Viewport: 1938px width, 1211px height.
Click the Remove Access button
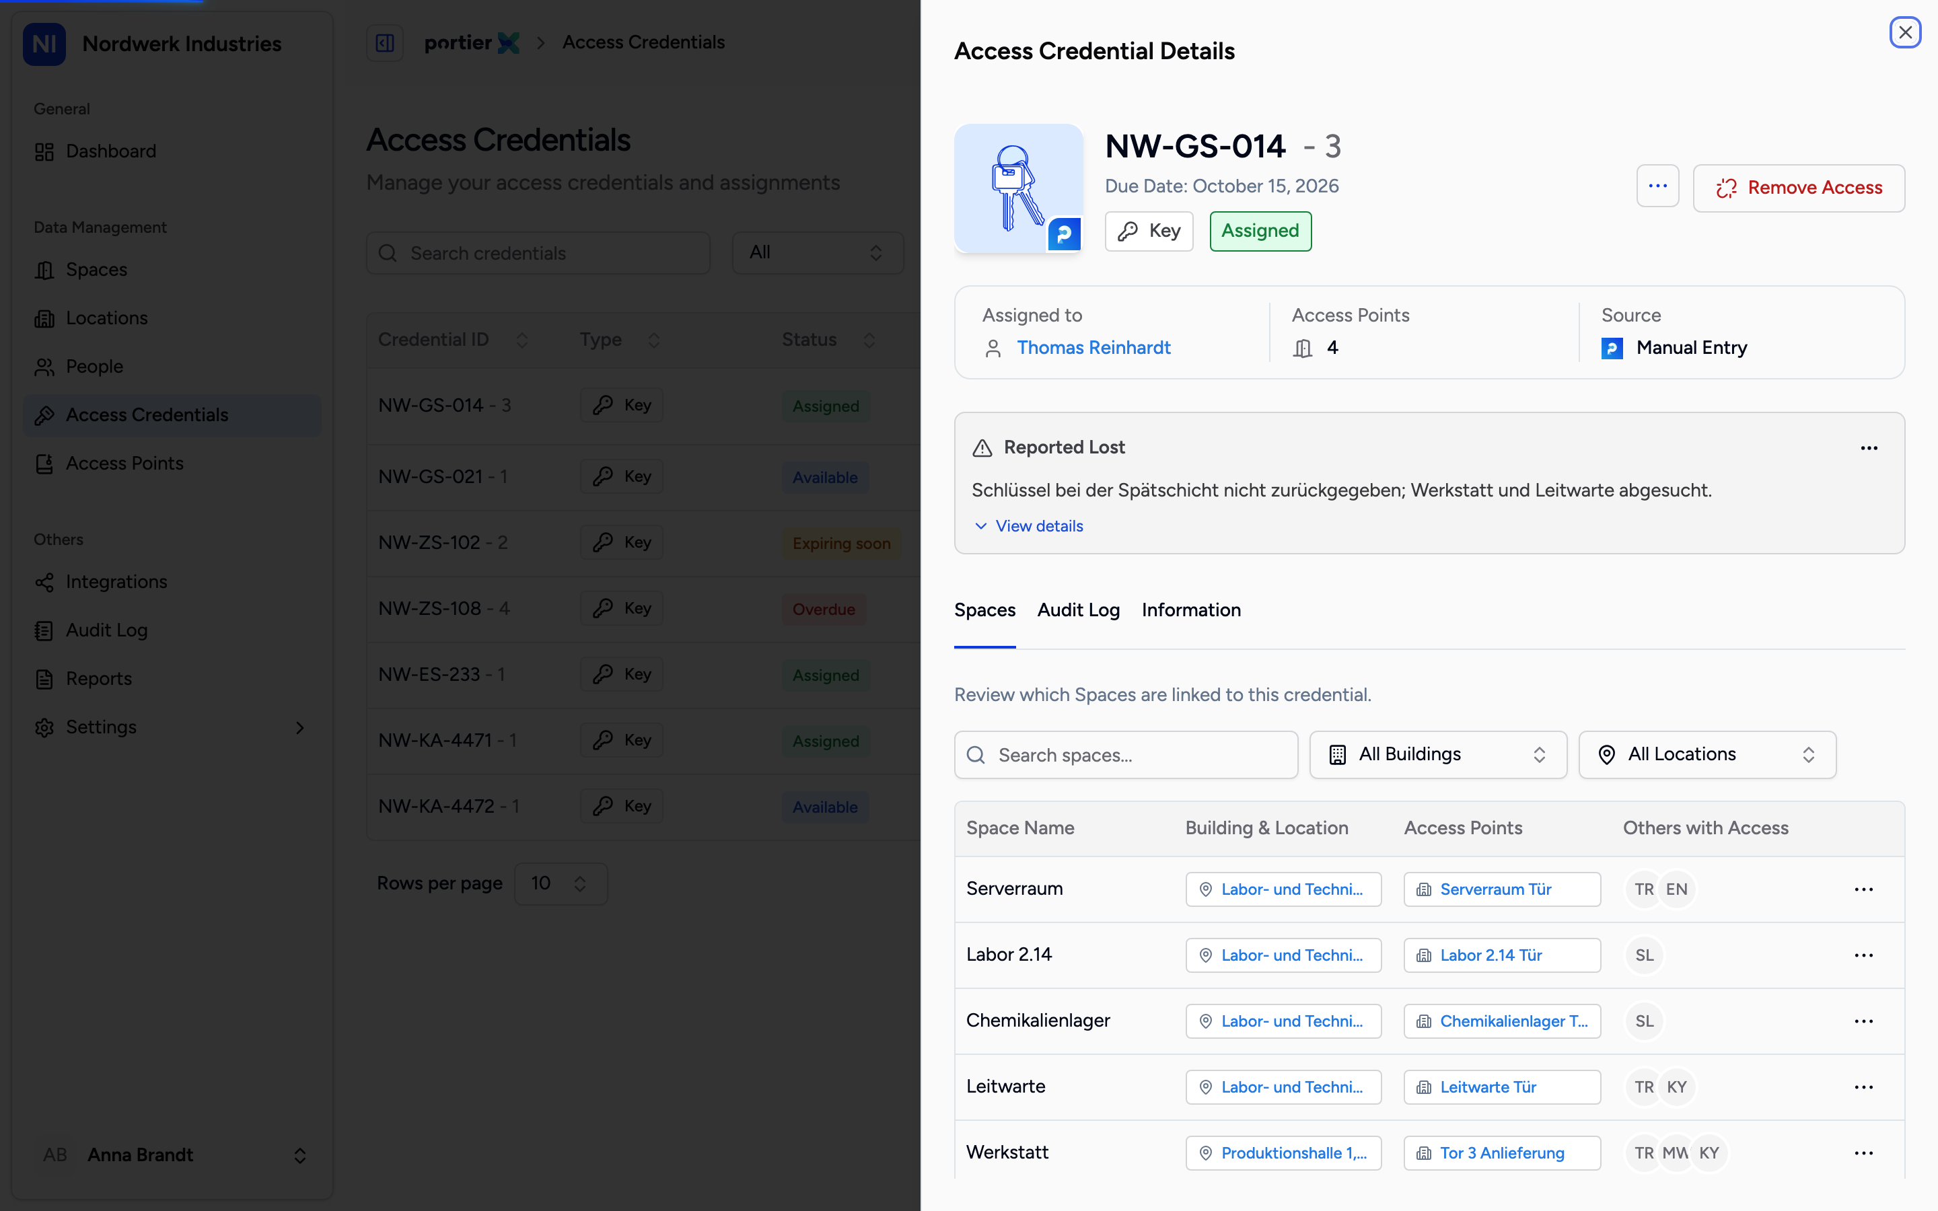click(1799, 188)
